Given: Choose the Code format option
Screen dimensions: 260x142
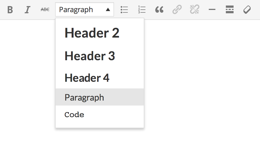Looking at the screenshot, I should 74,115.
